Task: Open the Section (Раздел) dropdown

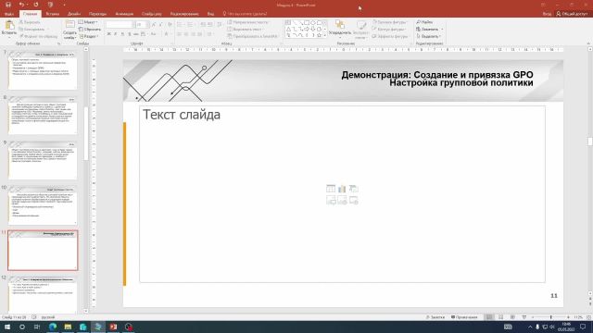Action: coord(89,36)
